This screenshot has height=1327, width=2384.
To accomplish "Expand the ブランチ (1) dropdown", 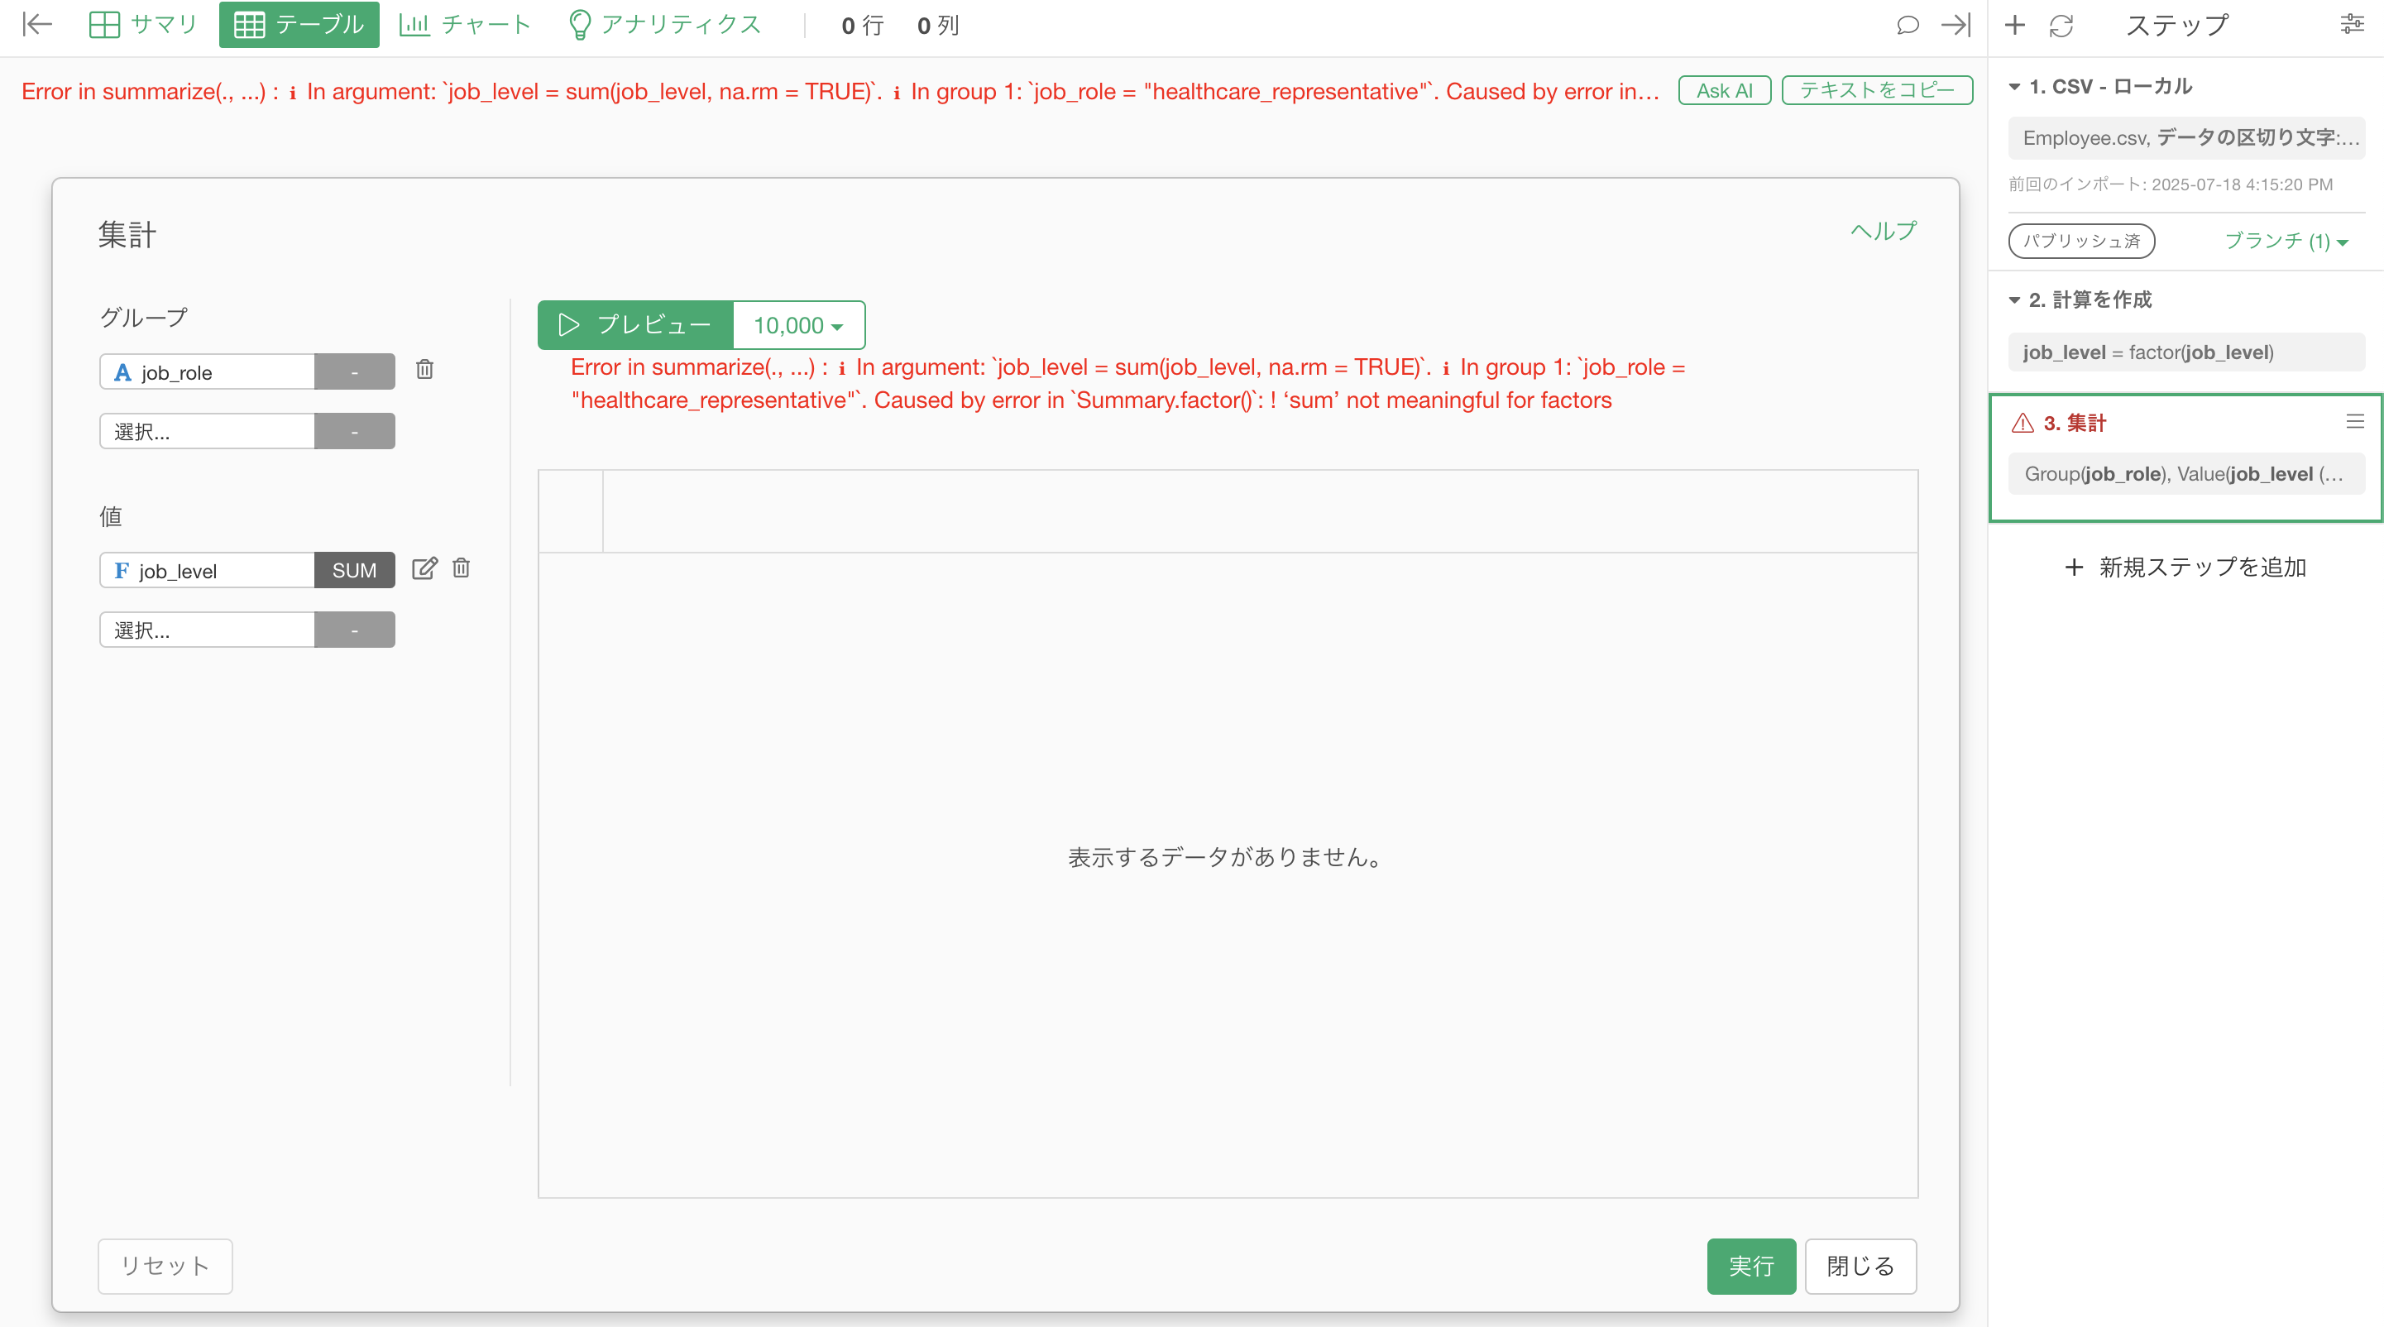I will click(x=2286, y=242).
